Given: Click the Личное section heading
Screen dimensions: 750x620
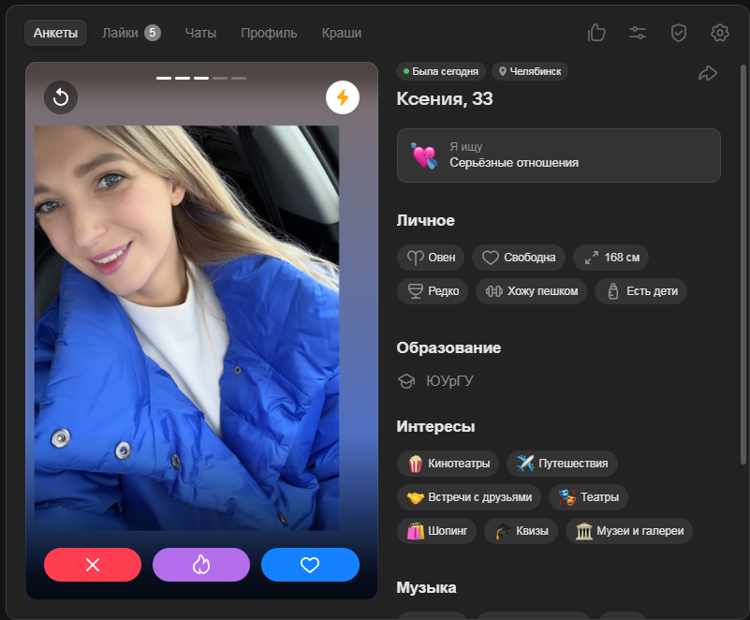Looking at the screenshot, I should tap(425, 220).
